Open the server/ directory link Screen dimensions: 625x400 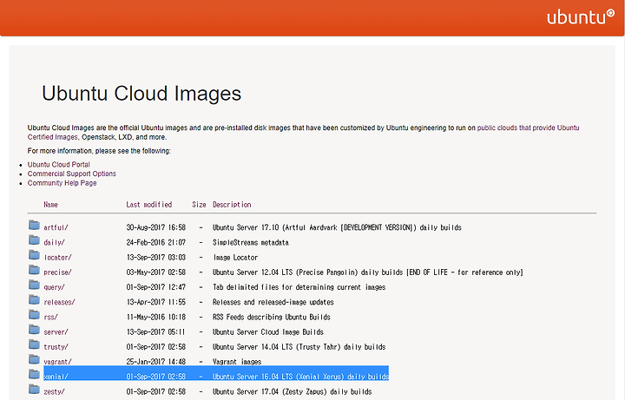56,331
